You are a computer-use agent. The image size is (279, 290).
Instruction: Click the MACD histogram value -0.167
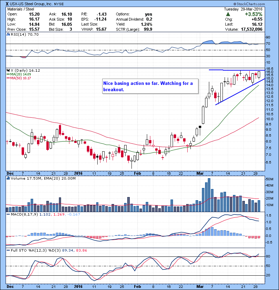click(74, 215)
